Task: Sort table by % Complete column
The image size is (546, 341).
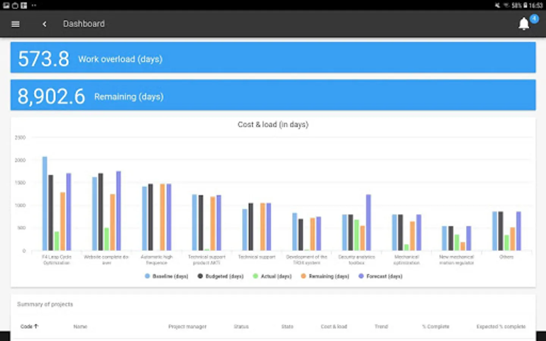Action: pyautogui.click(x=436, y=326)
